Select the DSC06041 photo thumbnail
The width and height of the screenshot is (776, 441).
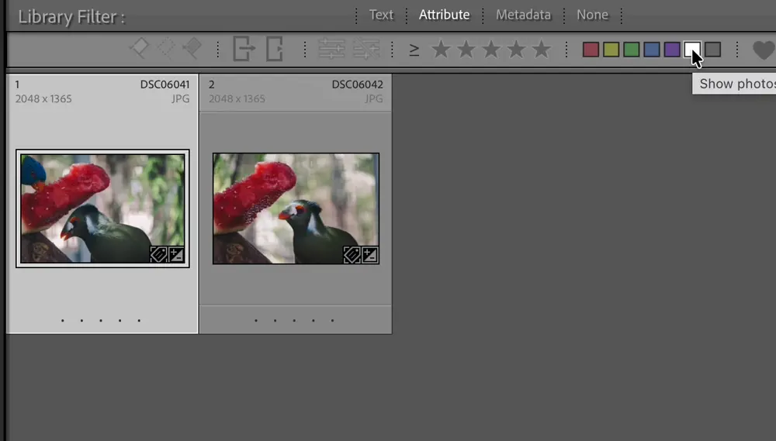click(x=102, y=208)
